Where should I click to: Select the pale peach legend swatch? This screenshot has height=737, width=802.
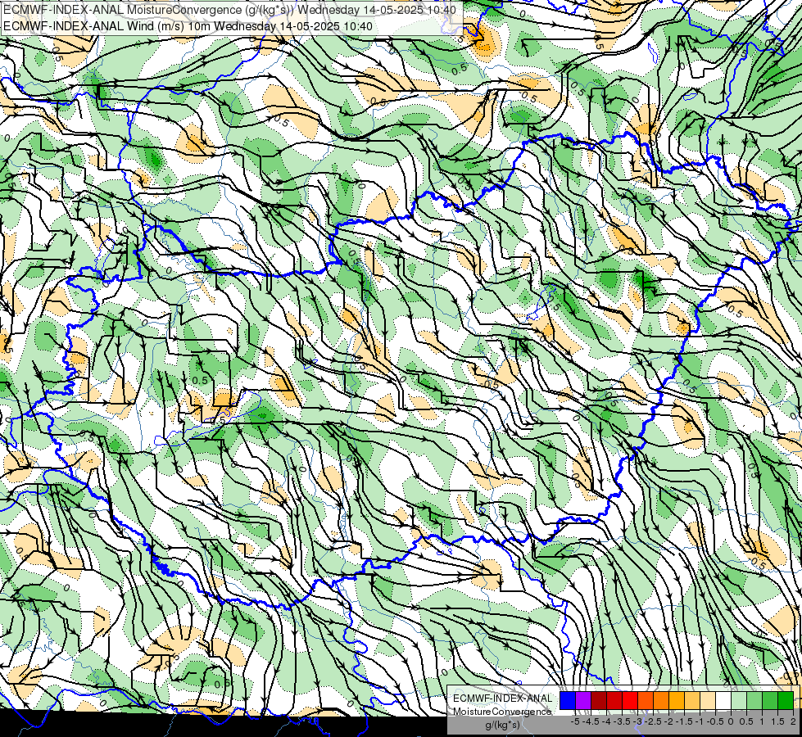tap(709, 700)
